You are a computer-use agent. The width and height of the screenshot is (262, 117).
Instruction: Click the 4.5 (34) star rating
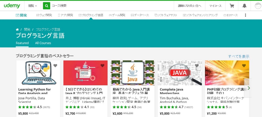pos(127,107)
